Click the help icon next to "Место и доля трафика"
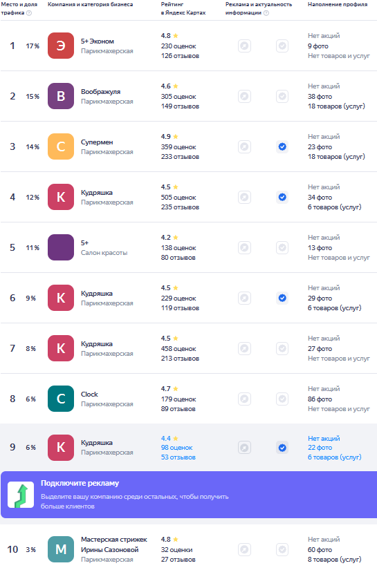The width and height of the screenshot is (377, 570). (x=29, y=13)
